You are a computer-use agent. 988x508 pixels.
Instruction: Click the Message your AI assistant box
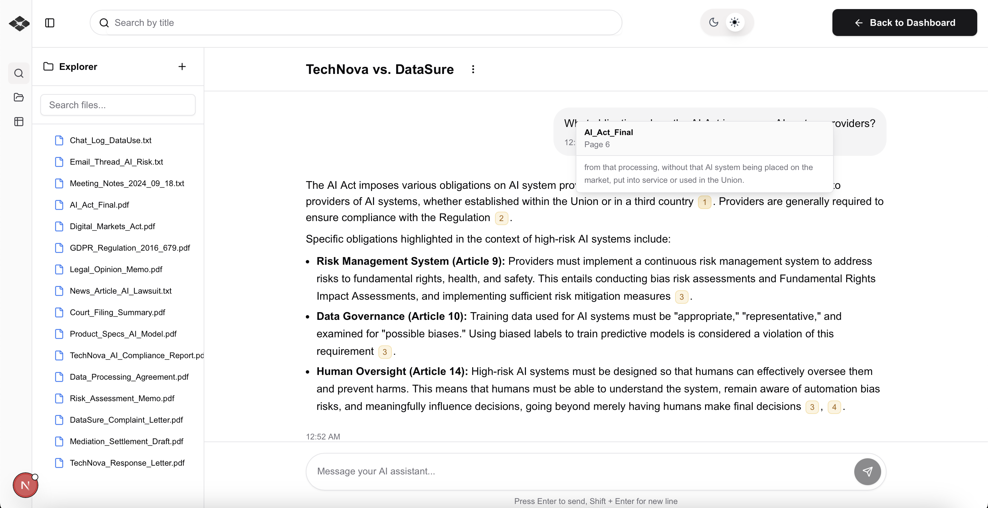tap(579, 471)
